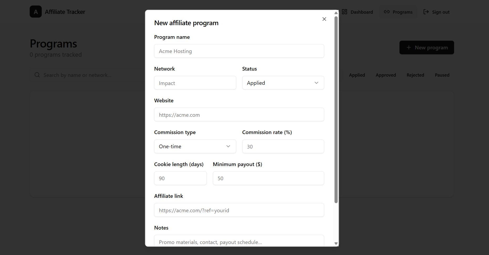Click the "New affiliate program" heading
The image size is (489, 255).
tap(186, 23)
